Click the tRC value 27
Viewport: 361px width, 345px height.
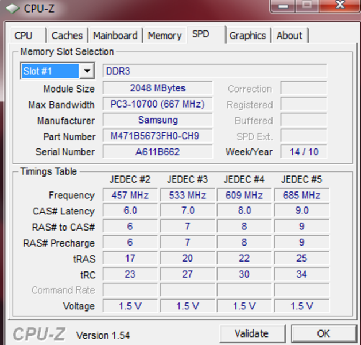(188, 274)
